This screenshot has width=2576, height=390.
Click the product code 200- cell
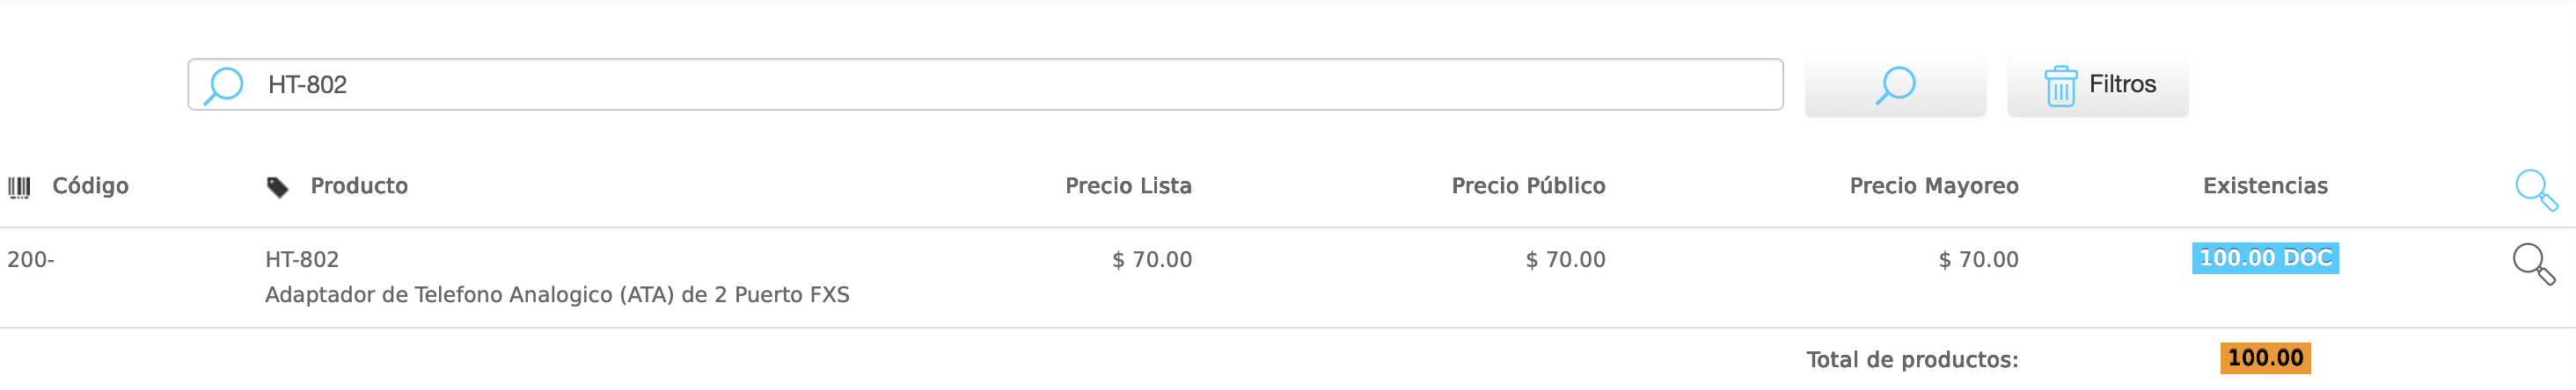coord(31,259)
